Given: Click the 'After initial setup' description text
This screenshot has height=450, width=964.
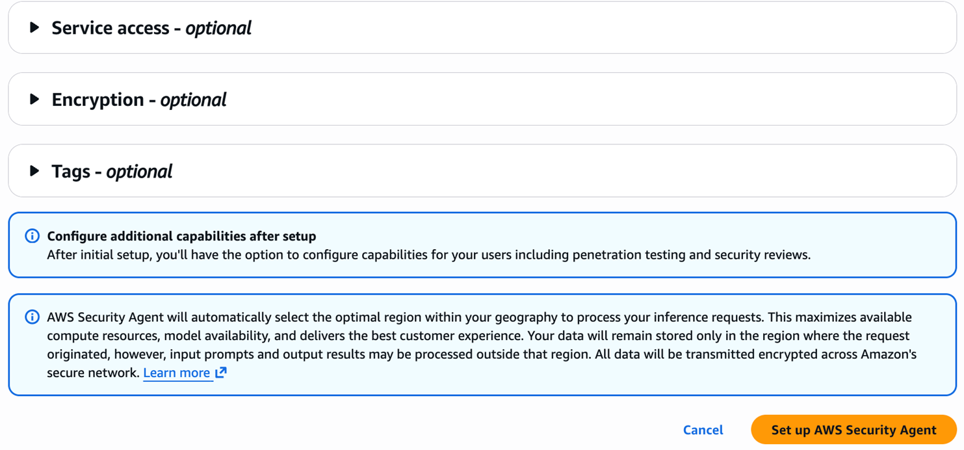Looking at the screenshot, I should [x=428, y=255].
